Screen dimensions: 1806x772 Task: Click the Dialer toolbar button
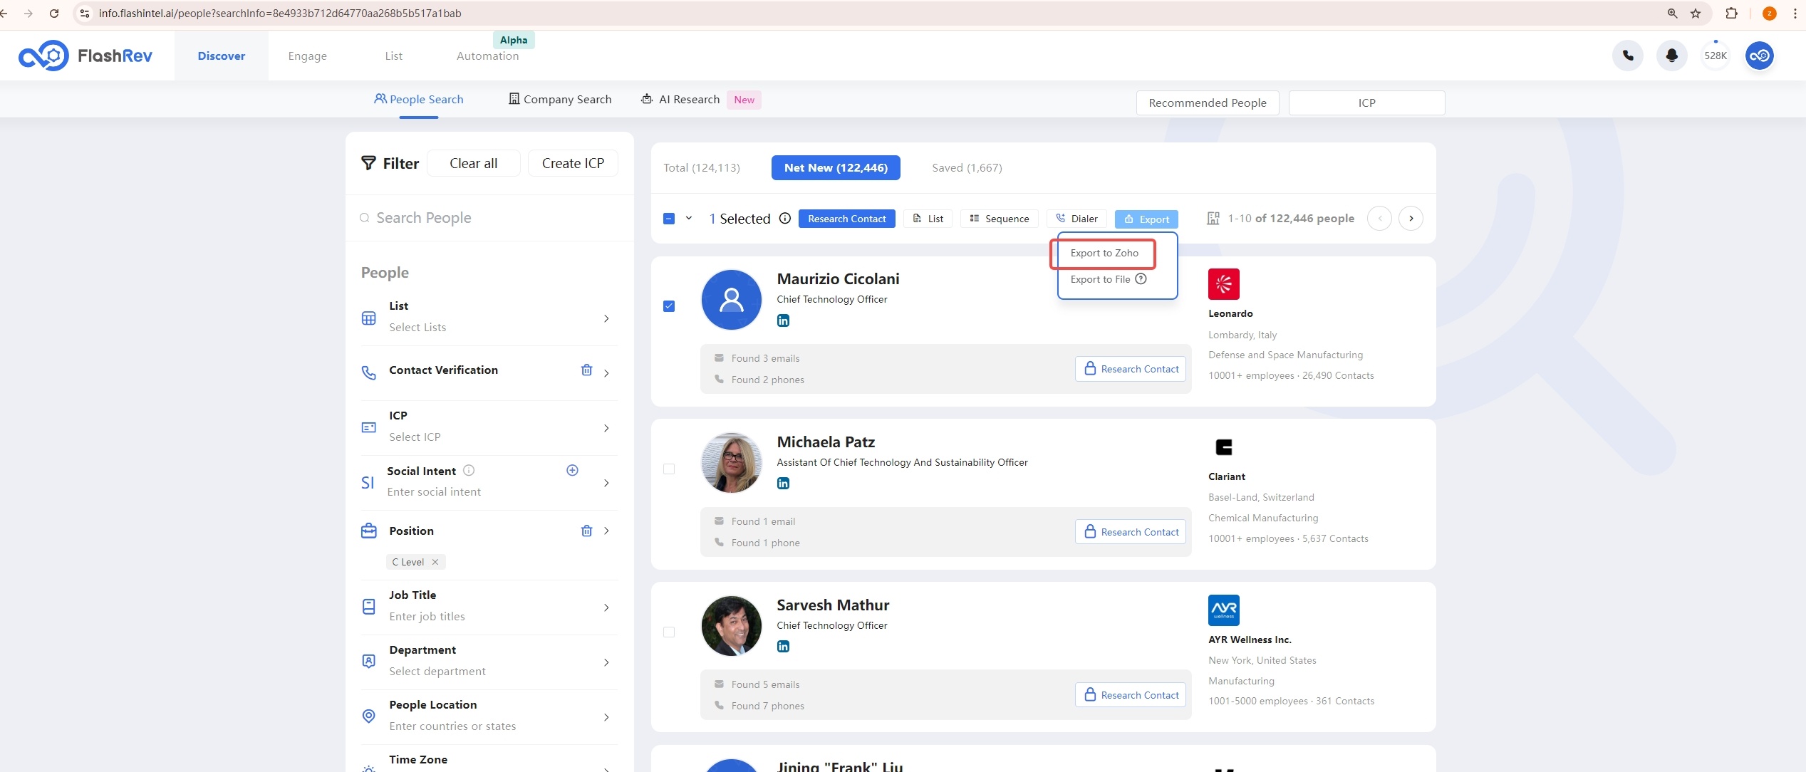tap(1076, 219)
